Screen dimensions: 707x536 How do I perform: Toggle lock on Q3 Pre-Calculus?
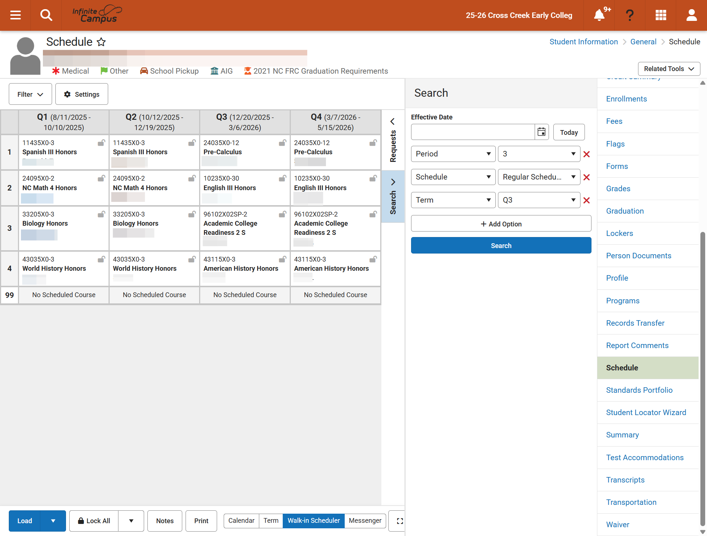point(283,143)
